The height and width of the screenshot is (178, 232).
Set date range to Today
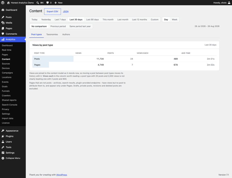coord(35,19)
